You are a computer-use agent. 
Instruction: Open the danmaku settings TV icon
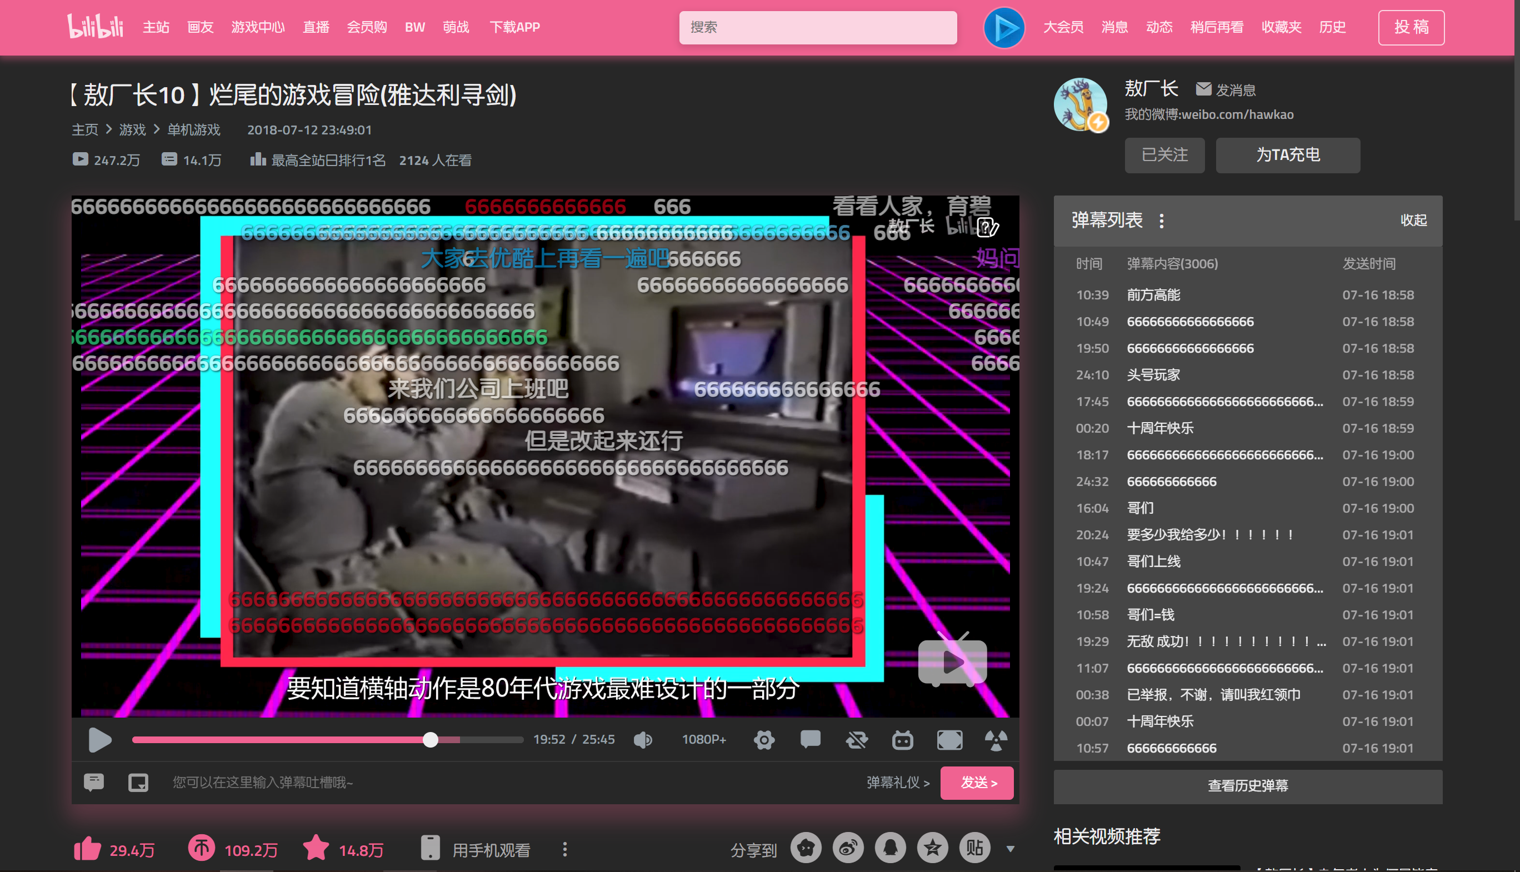click(x=903, y=740)
